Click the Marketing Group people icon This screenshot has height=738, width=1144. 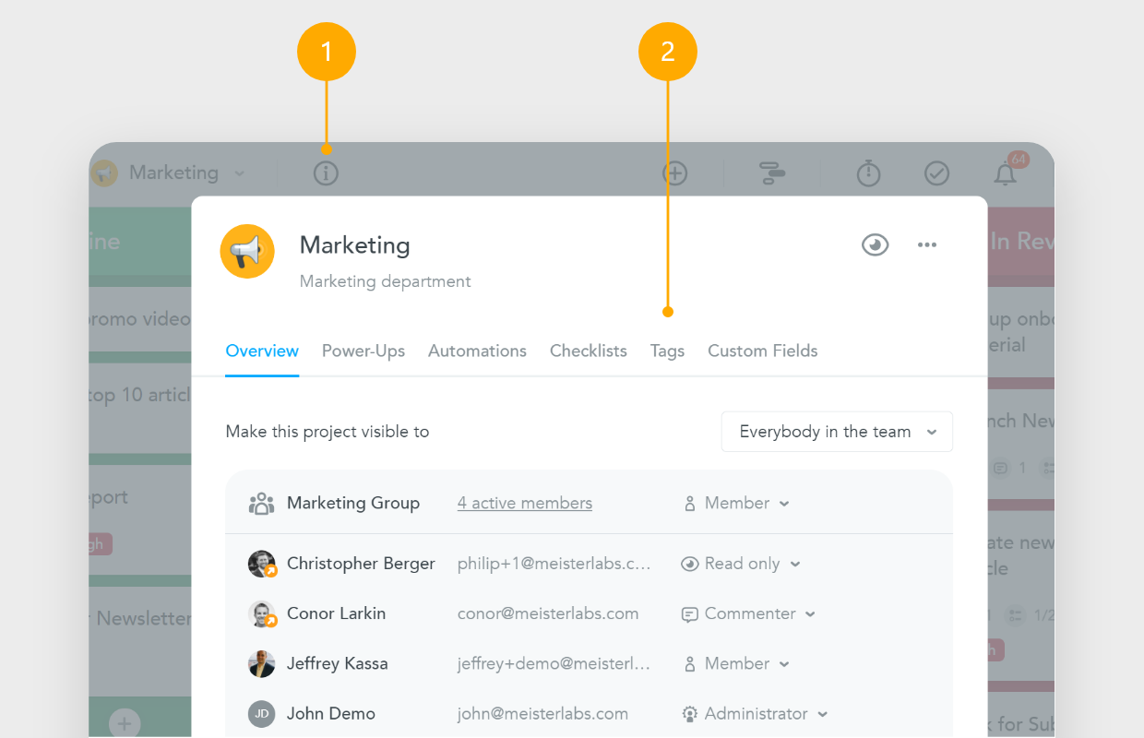click(x=262, y=503)
